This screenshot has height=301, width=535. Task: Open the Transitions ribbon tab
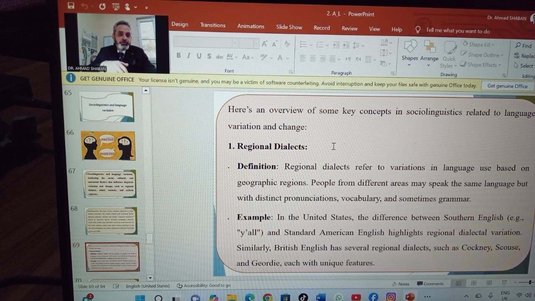[x=213, y=25]
